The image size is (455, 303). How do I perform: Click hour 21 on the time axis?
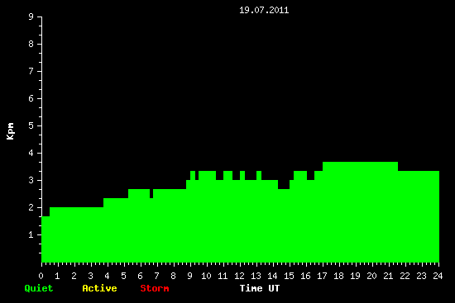388,276
